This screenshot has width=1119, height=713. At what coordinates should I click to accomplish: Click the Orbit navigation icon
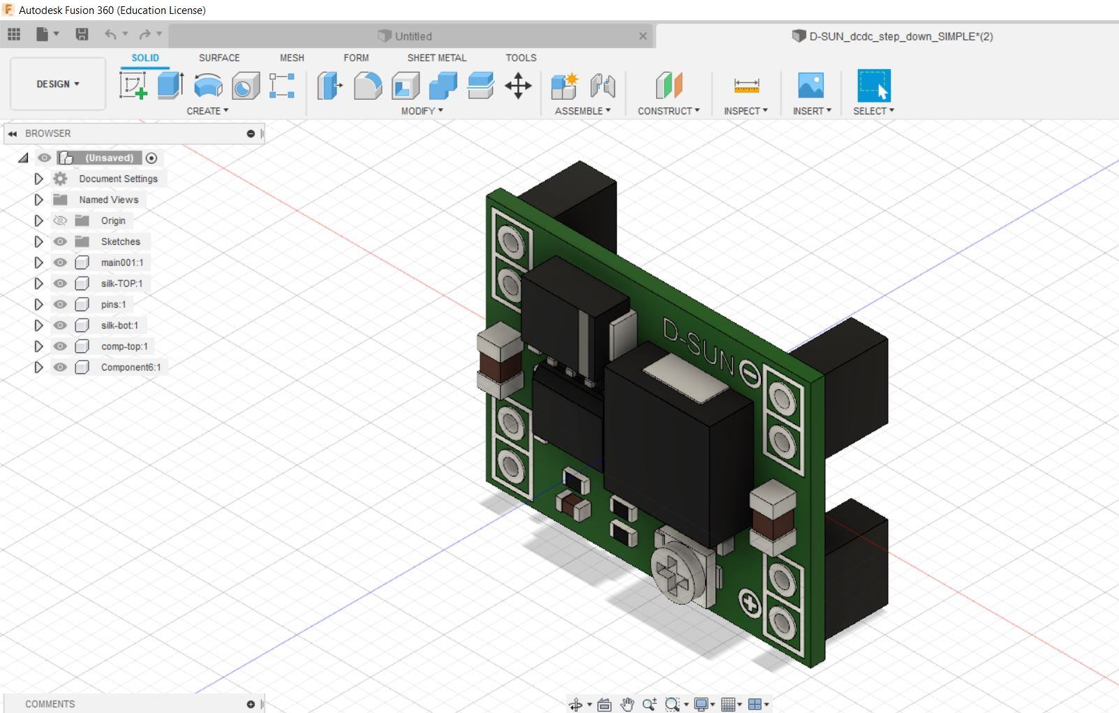click(x=576, y=705)
